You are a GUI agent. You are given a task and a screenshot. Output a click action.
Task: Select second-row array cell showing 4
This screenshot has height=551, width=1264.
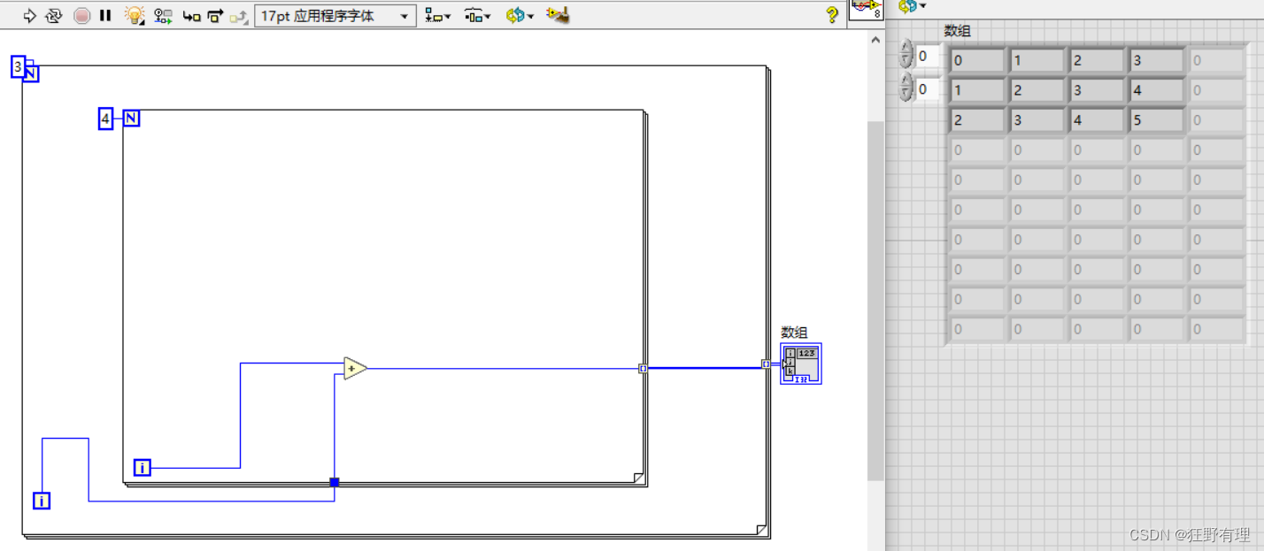coord(1157,90)
